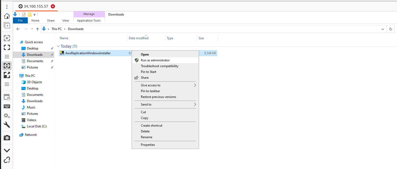Select Quick access in navigation pane

click(x=34, y=42)
